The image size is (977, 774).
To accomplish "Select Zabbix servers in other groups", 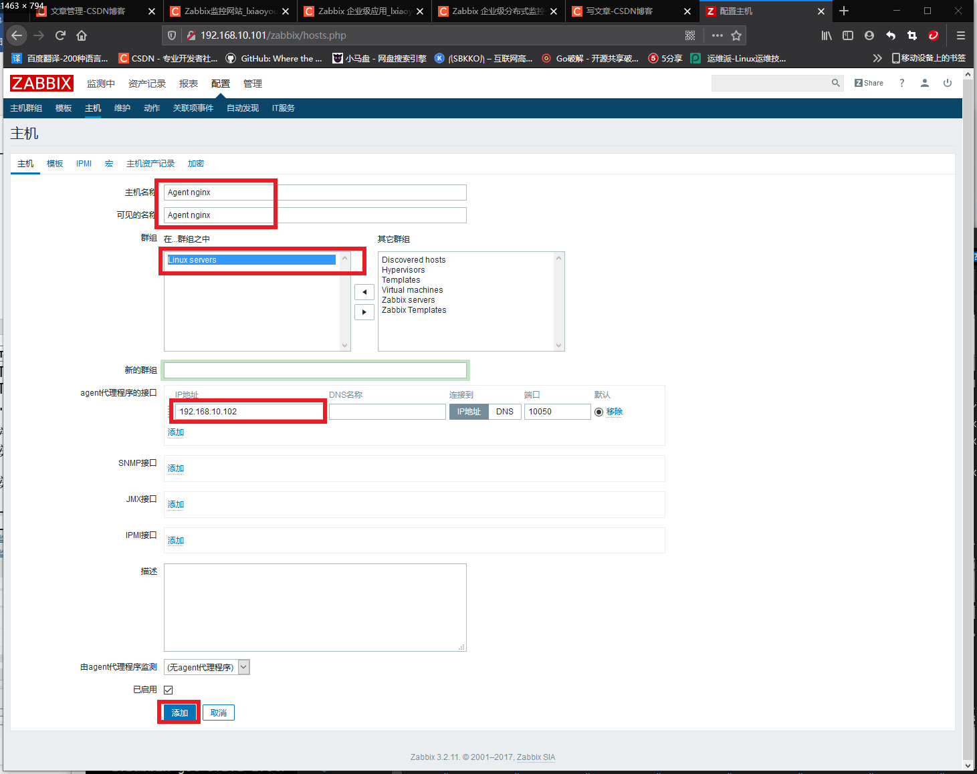I will 408,300.
